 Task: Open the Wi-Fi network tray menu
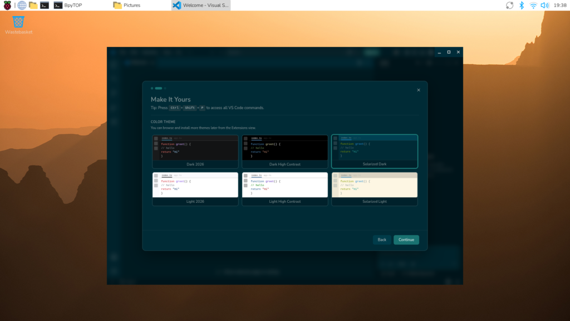(533, 5)
